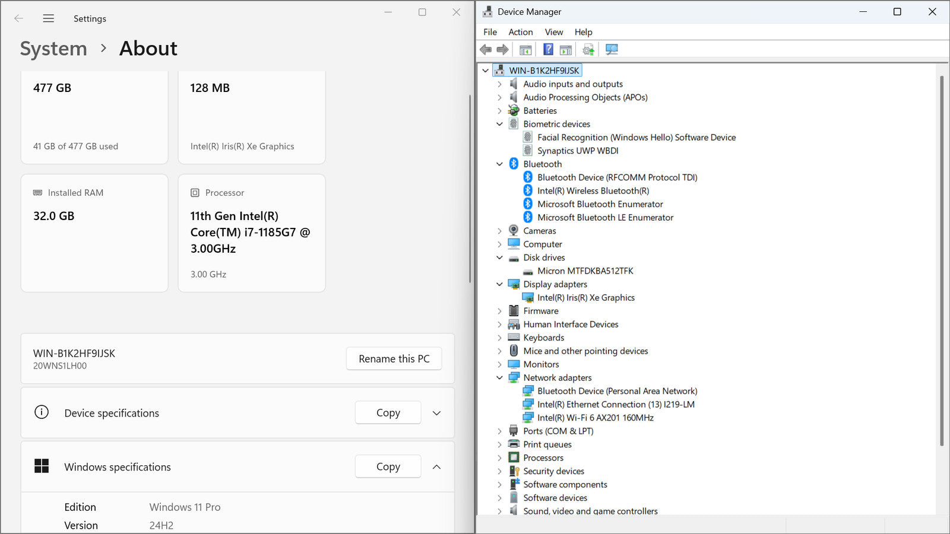
Task: Select Intel(R) Ethernet Connection (13) I219-LM
Action: point(616,405)
